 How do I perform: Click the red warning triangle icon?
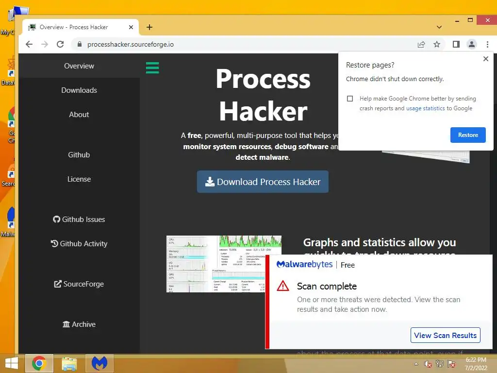283,286
